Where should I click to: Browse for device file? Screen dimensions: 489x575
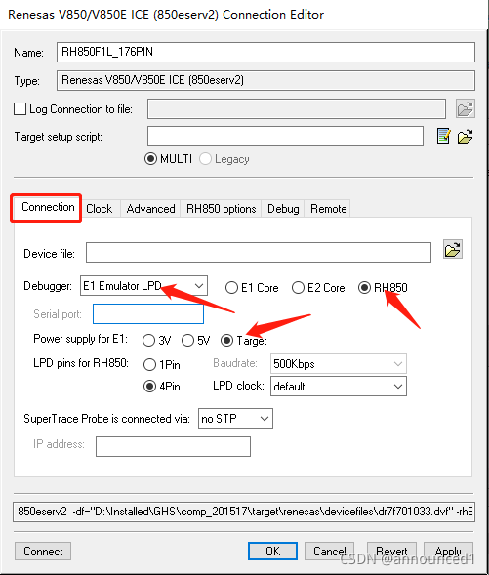(x=452, y=249)
